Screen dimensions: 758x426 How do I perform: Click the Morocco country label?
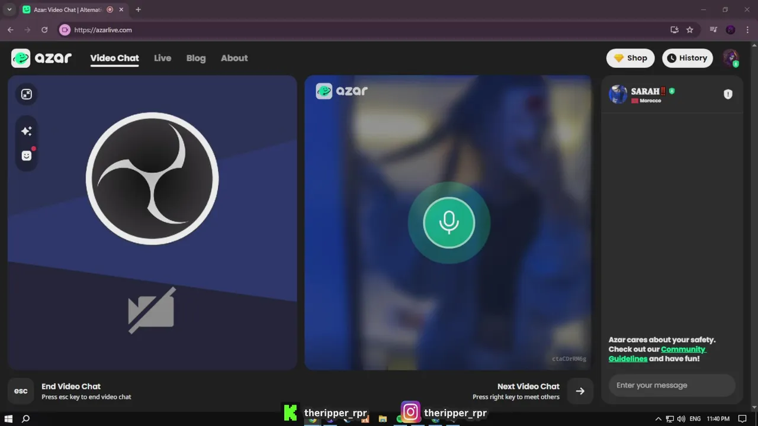click(x=650, y=101)
